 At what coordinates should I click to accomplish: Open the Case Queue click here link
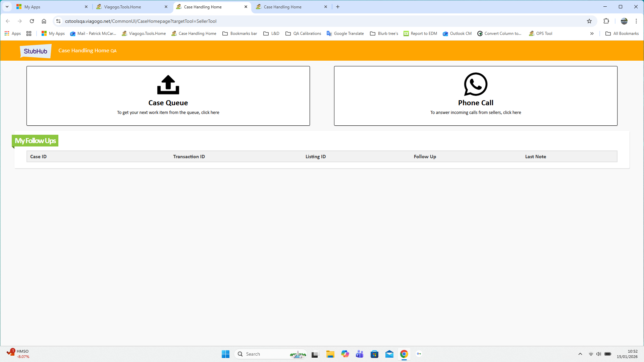click(210, 113)
